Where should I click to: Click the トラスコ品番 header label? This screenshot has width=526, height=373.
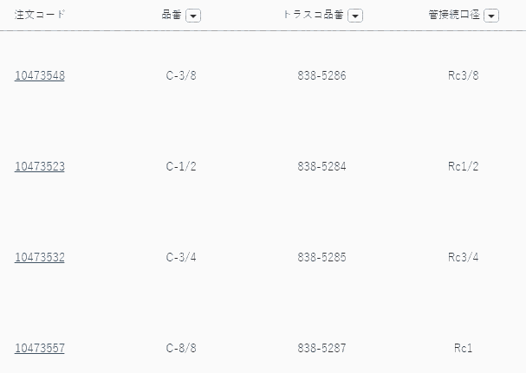pos(314,15)
